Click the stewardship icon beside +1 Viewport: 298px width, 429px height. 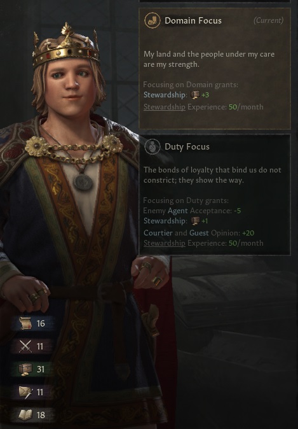click(195, 220)
